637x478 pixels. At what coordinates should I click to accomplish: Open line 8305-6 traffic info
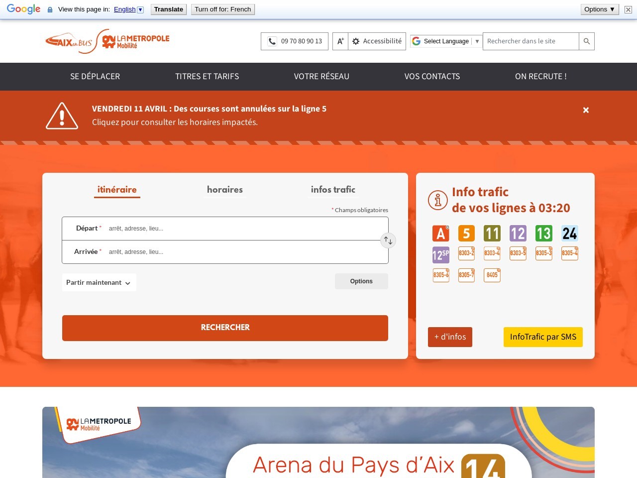tap(440, 275)
